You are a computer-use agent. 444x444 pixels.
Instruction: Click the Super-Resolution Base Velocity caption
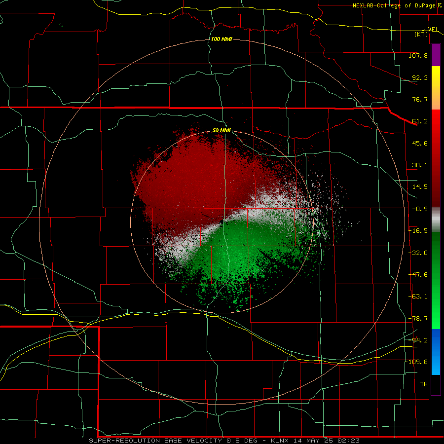pos(224,441)
